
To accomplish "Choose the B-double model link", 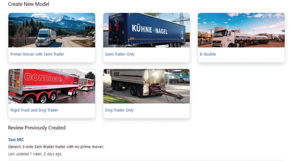I will (x=208, y=54).
